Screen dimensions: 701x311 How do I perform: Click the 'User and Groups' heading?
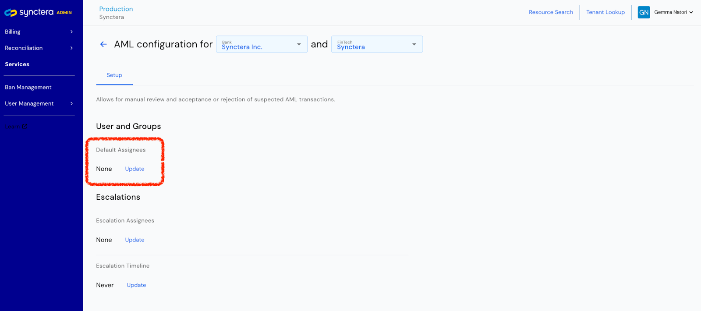(x=128, y=126)
